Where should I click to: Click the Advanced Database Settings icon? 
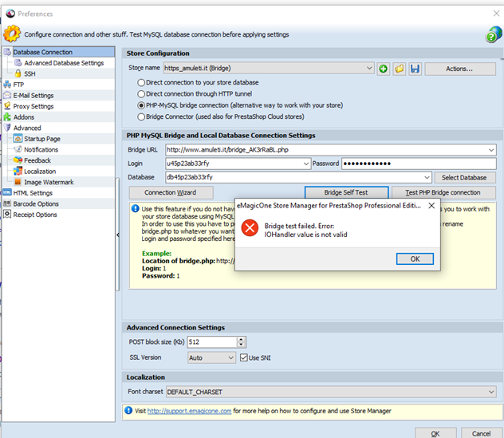18,63
